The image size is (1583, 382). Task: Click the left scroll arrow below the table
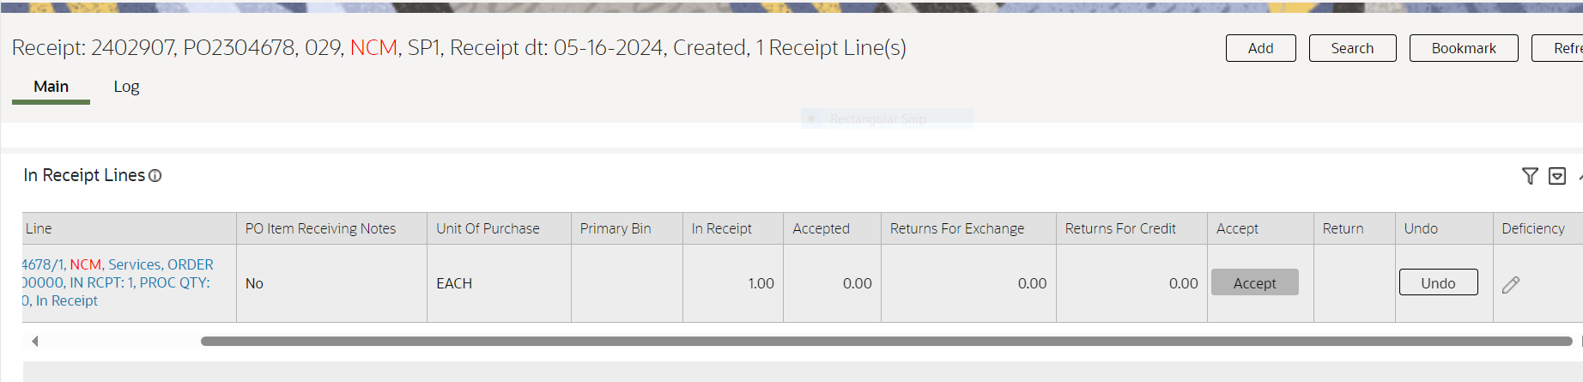point(35,341)
